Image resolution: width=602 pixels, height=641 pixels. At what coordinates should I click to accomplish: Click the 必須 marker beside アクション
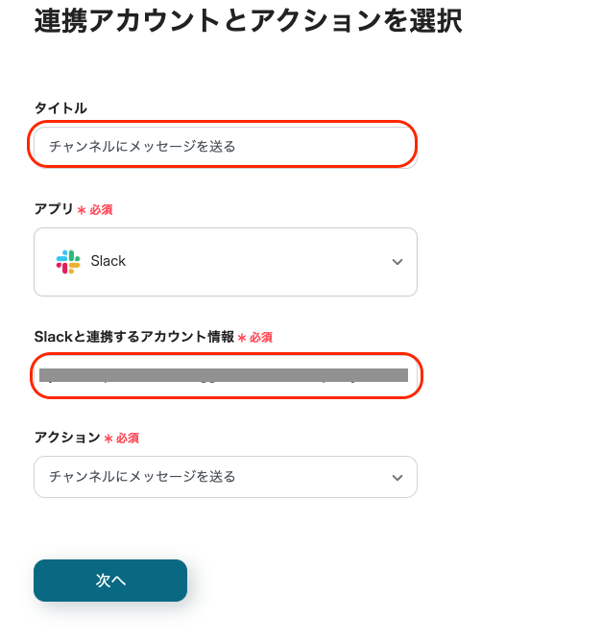(128, 439)
